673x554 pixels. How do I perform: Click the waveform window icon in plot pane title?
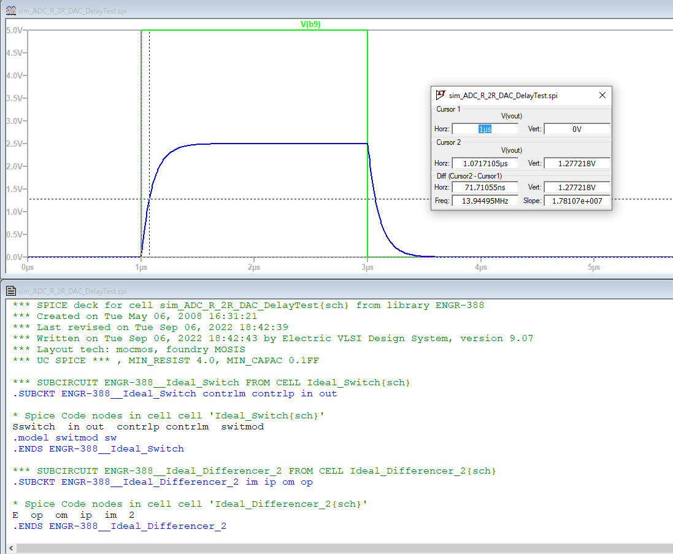(11, 10)
